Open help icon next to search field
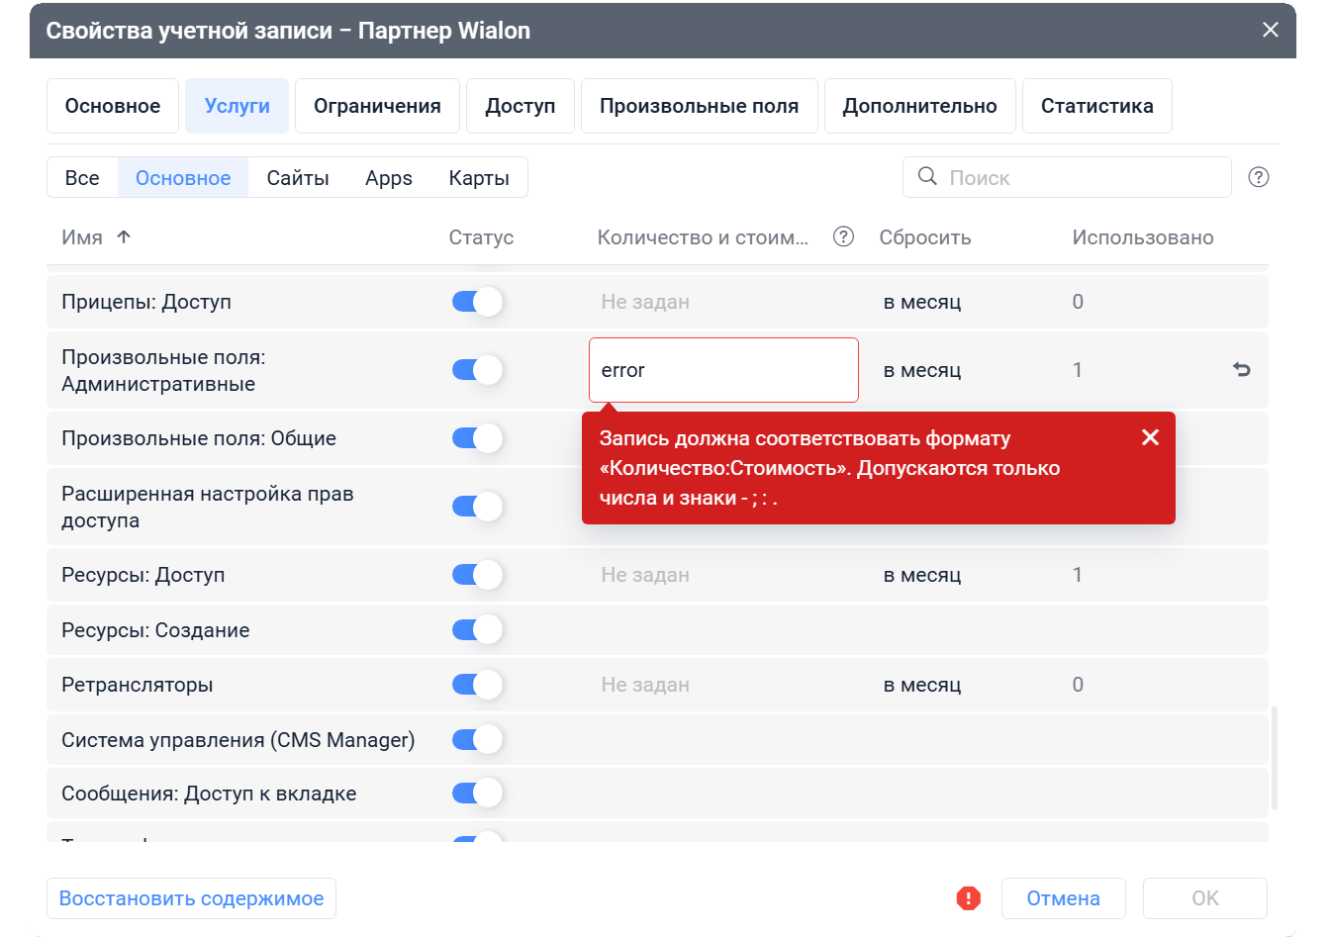1330x937 pixels. pos(1259,177)
